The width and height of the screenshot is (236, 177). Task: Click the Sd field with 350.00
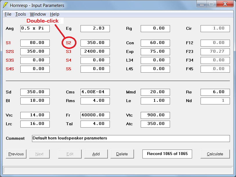[x=35, y=92]
